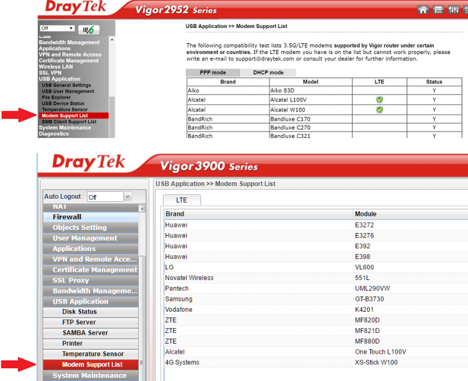The height and width of the screenshot is (381, 468).
Task: Open Temperature Sensor in Vigor2952 sidebar
Action: coord(65,110)
